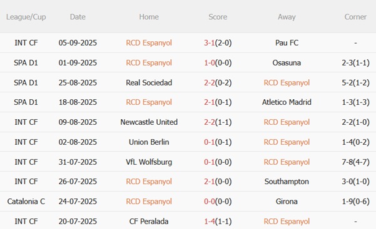
Task: Open Pau FC team link
Action: [x=287, y=43]
